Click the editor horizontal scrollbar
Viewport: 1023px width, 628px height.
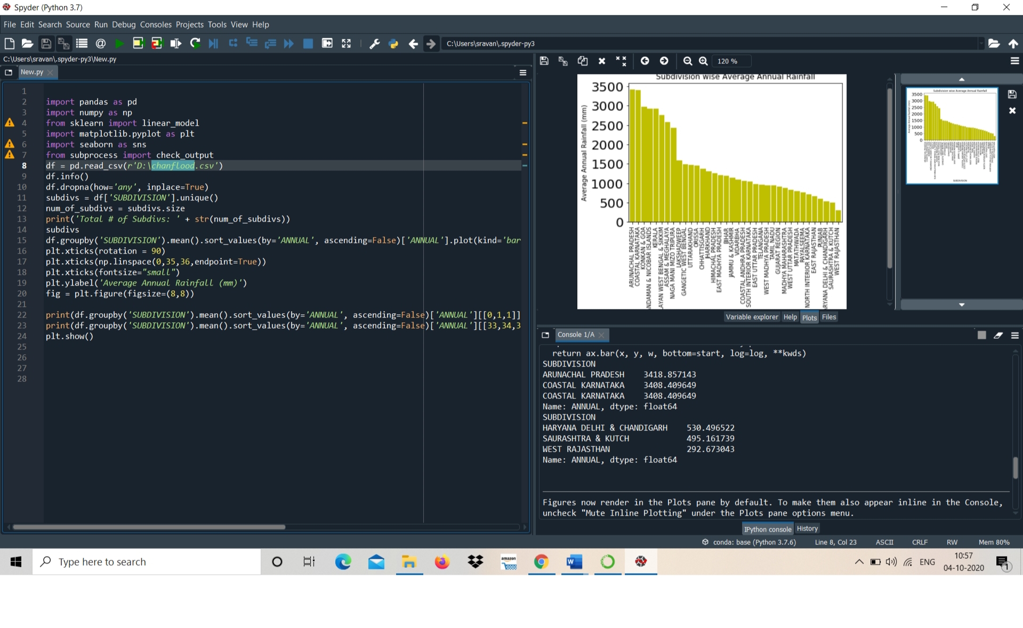pos(149,527)
